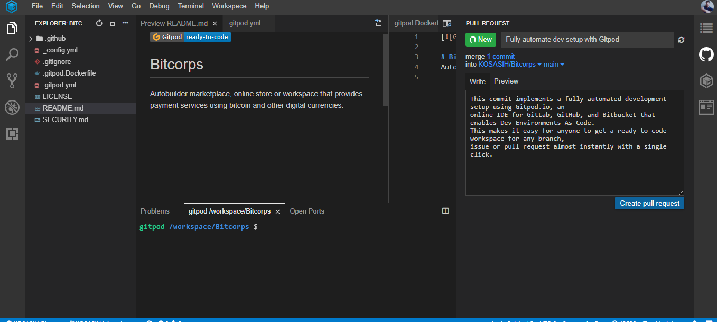Click the PULL REQUEST panel title
Screen dimensions: 717x322
pyautogui.click(x=488, y=23)
